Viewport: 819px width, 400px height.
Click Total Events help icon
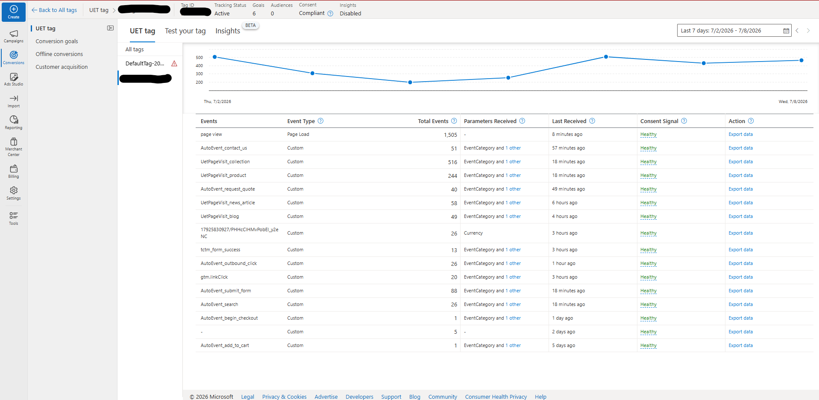(x=454, y=121)
